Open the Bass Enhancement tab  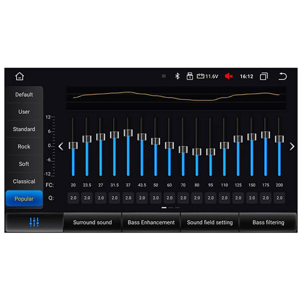pyautogui.click(x=151, y=222)
